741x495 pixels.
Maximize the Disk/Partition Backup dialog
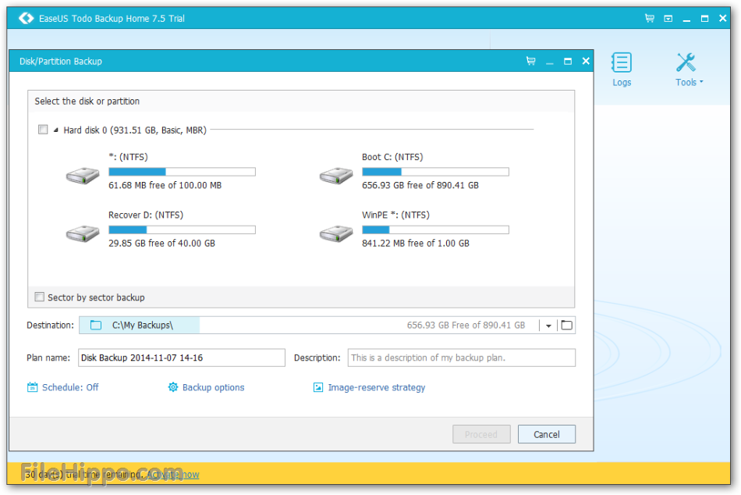568,61
